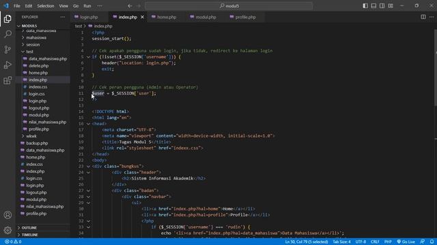This screenshot has width=437, height=245.
Task: Expand the session folder
Action: [x=33, y=44]
